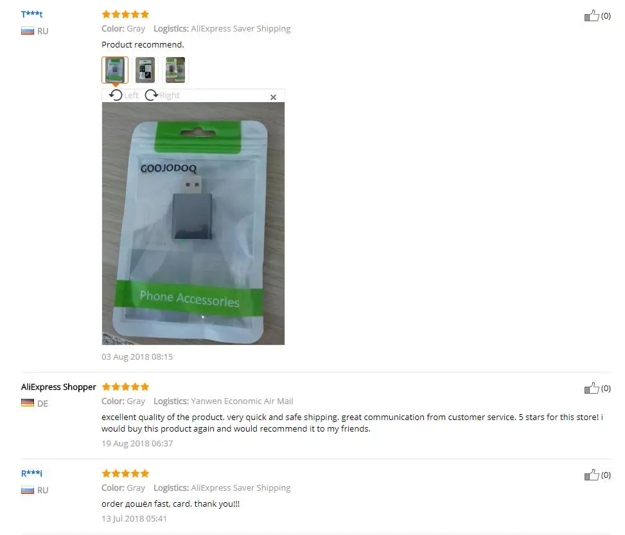Click the enlarged GOOJODOQ package photo
Screen dimensions: 625x535
[x=193, y=224]
